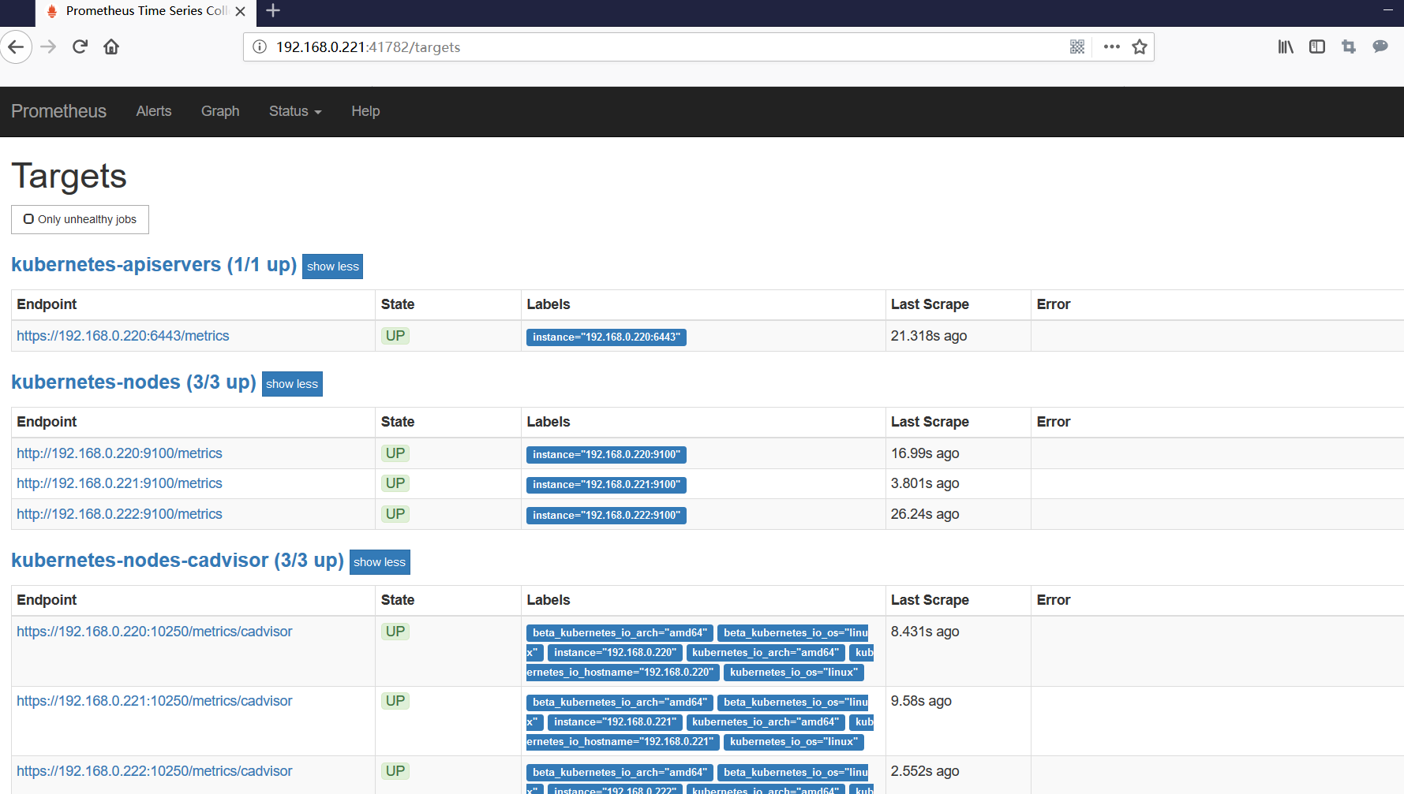This screenshot has height=794, width=1404.
Task: Bookmark this page with the star icon
Action: (x=1140, y=47)
